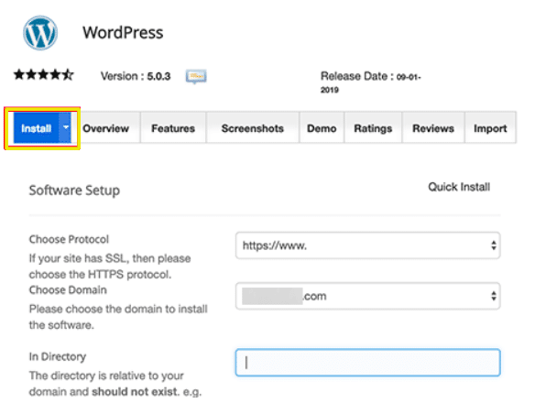535x414 pixels.
Task: Select the Import tab
Action: (x=490, y=128)
